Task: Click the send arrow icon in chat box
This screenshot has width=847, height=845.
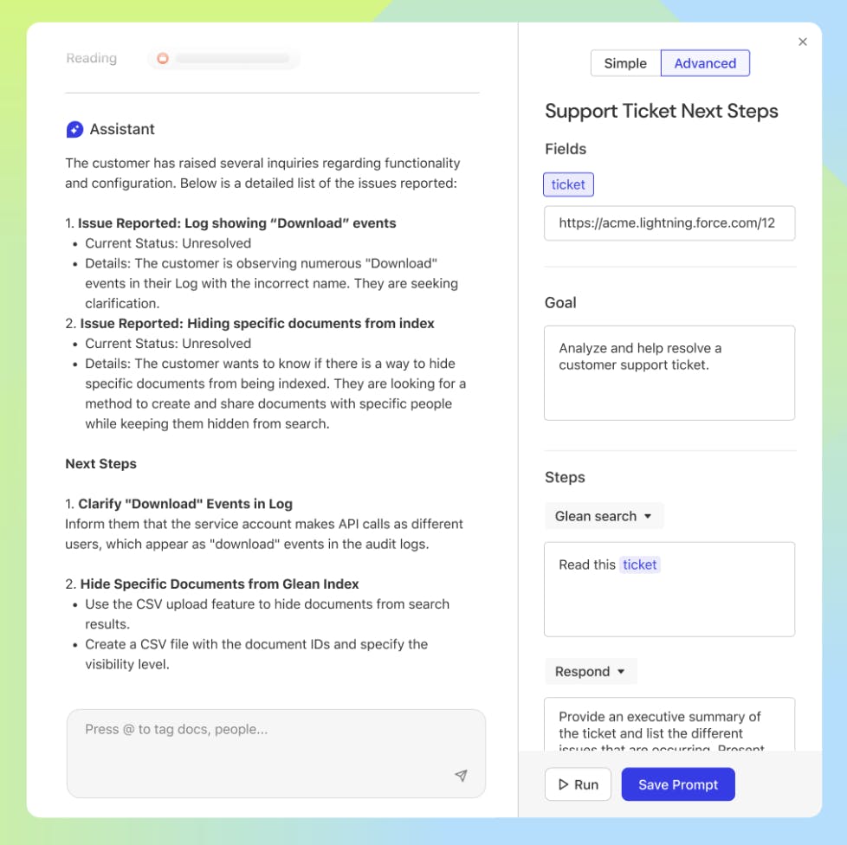Action: click(x=461, y=776)
